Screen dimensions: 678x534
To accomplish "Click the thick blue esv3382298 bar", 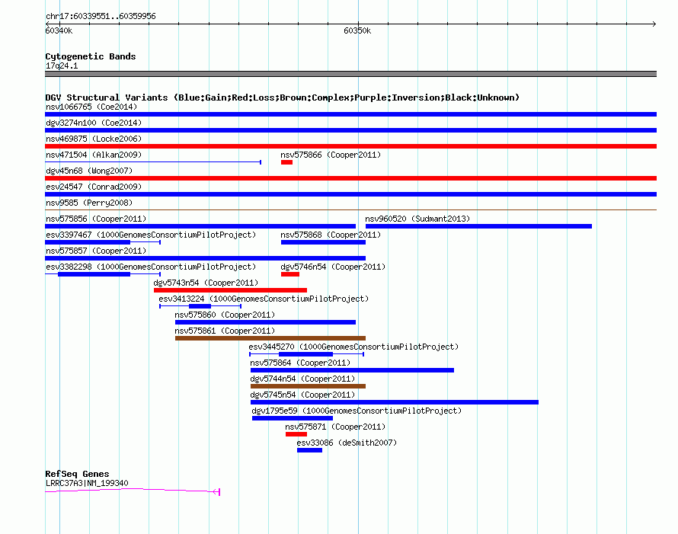I will [x=94, y=274].
